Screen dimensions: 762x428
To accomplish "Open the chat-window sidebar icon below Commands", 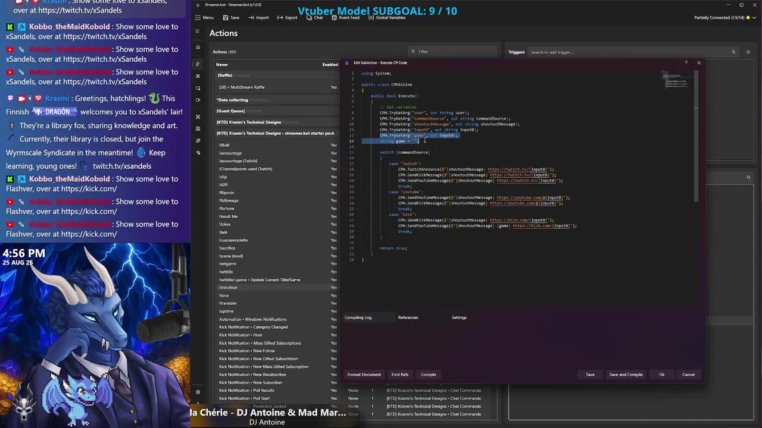I will point(198,88).
